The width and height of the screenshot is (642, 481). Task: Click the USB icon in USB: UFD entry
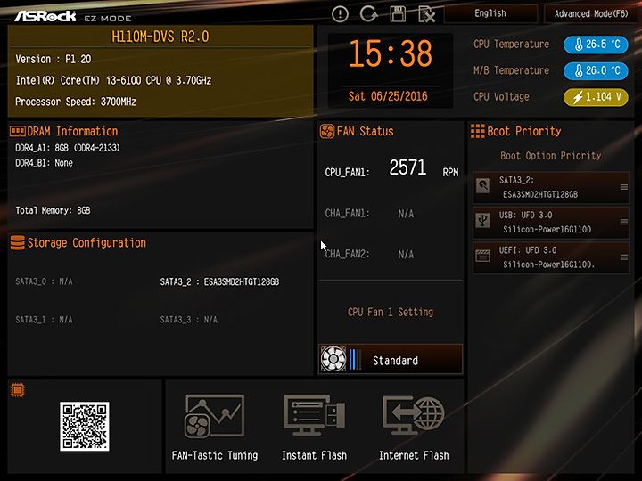(483, 221)
